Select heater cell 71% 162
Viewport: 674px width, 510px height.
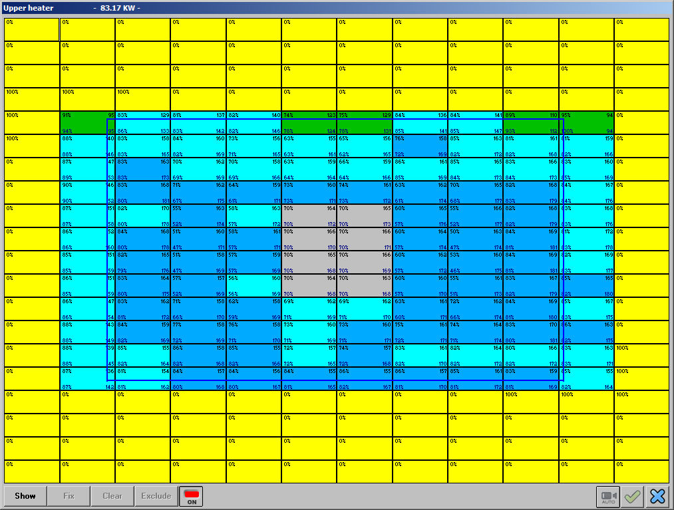pos(198,192)
